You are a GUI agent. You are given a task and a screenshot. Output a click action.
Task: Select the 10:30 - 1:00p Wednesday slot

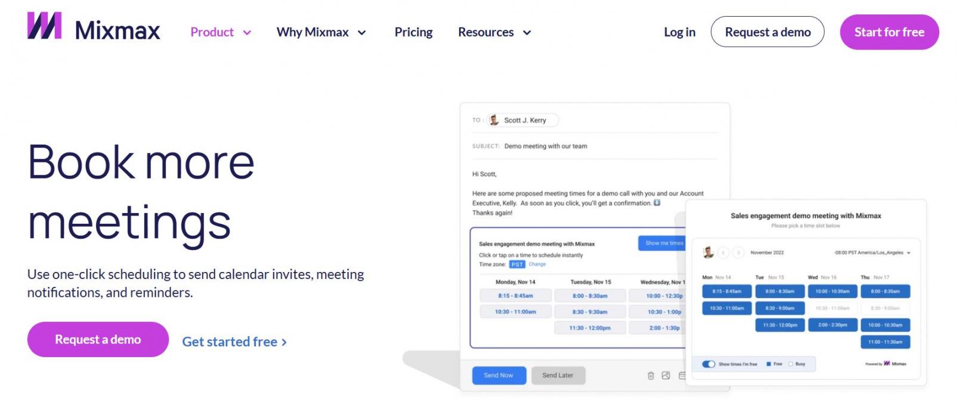(x=658, y=312)
